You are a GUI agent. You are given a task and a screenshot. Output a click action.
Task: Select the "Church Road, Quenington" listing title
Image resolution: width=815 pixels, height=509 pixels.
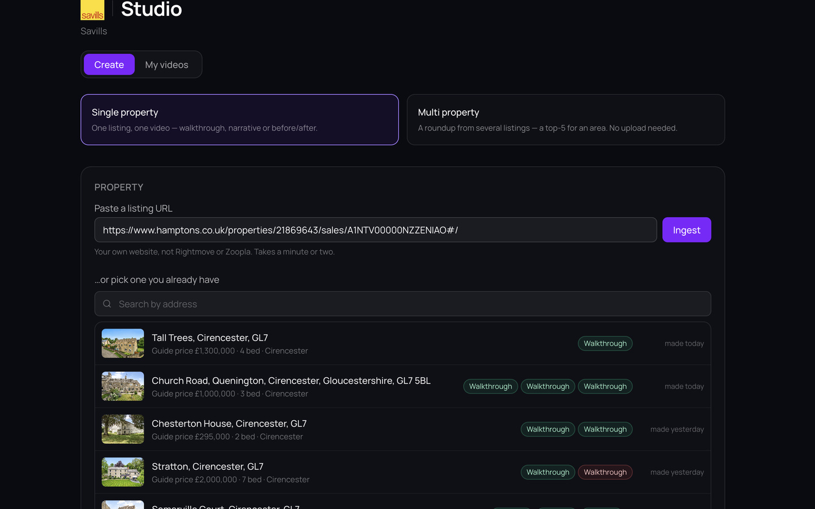(291, 381)
